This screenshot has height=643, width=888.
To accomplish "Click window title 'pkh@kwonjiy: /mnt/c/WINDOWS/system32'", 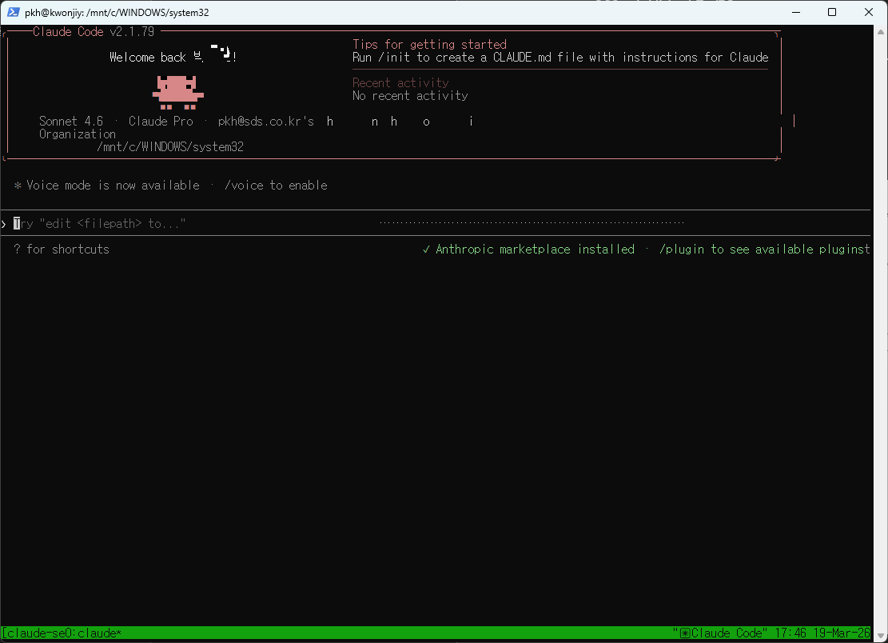I will (x=117, y=13).
